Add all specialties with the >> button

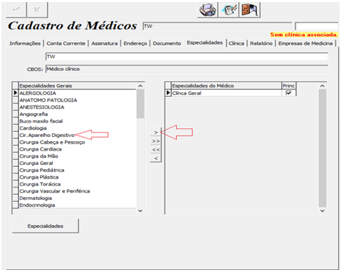click(x=155, y=141)
